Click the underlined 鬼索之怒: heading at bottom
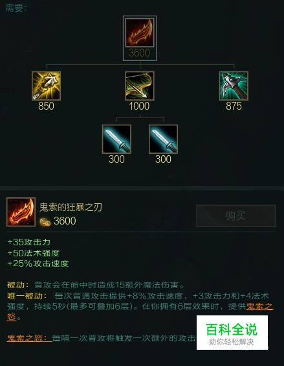Screen dimensions: 284x366 click(x=29, y=338)
